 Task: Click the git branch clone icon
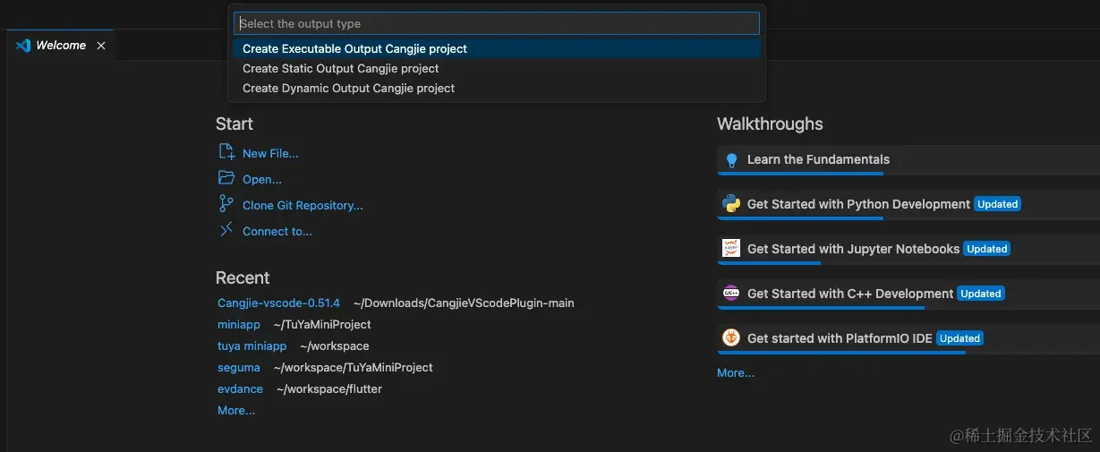pyautogui.click(x=226, y=204)
